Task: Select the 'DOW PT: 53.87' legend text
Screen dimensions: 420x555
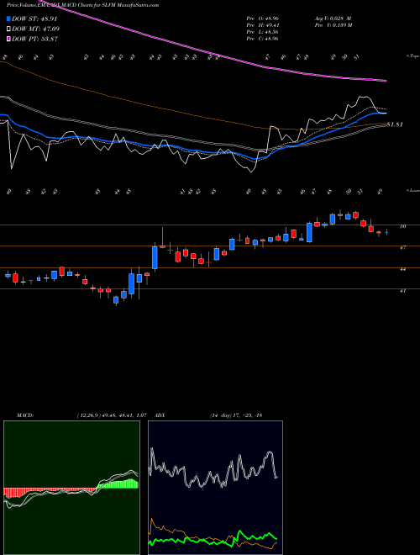Action: (35, 39)
